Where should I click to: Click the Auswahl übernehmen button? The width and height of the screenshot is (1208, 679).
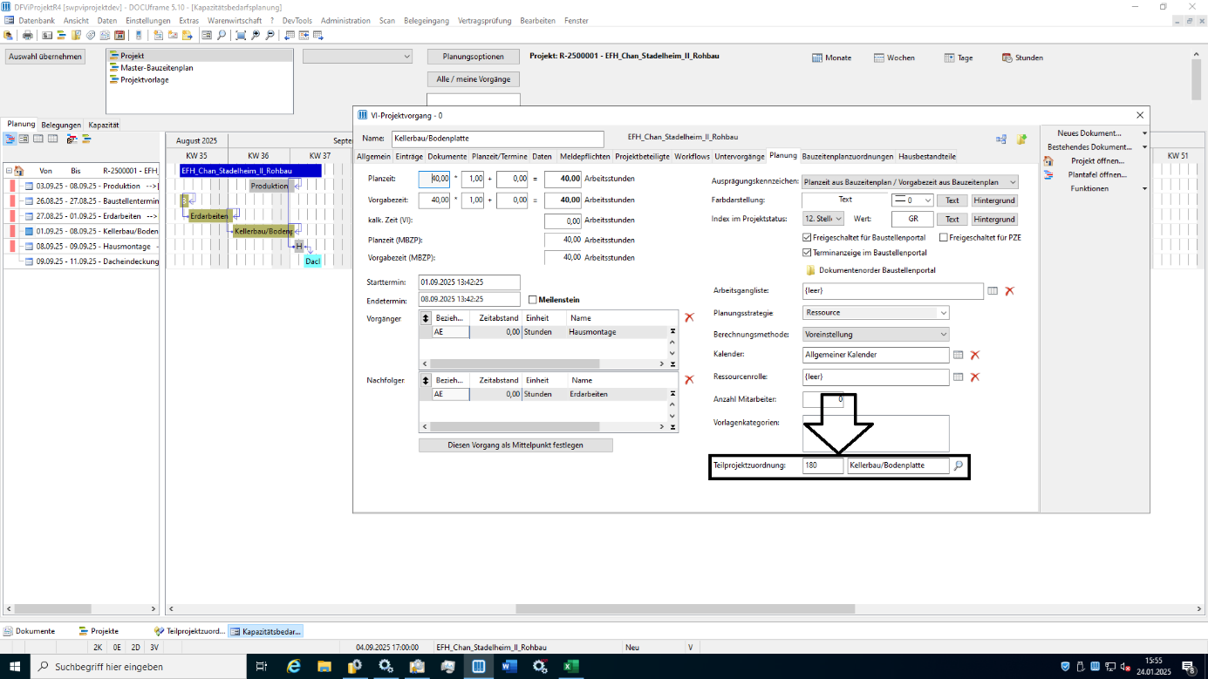(46, 57)
